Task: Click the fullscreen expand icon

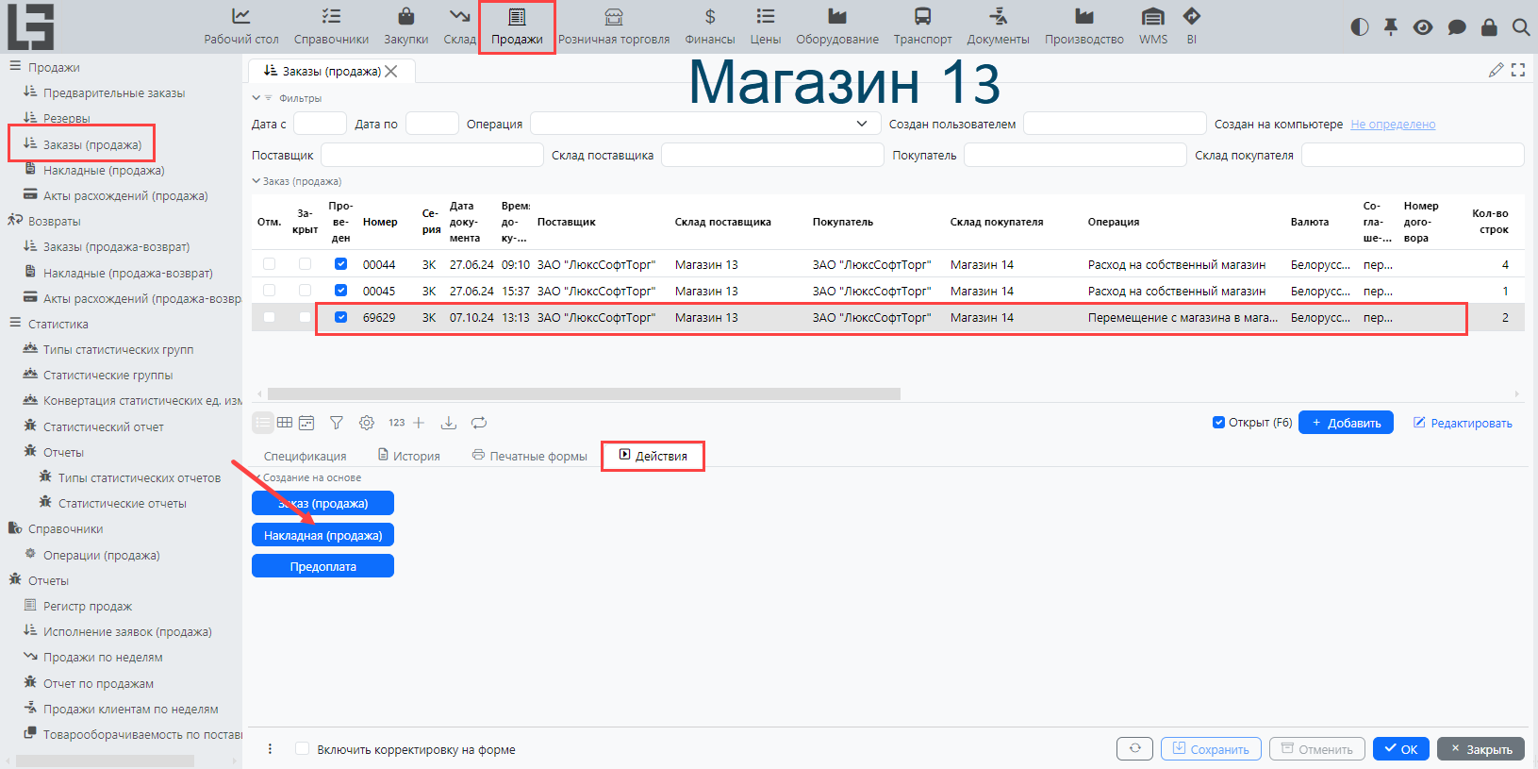Action: (x=1518, y=70)
